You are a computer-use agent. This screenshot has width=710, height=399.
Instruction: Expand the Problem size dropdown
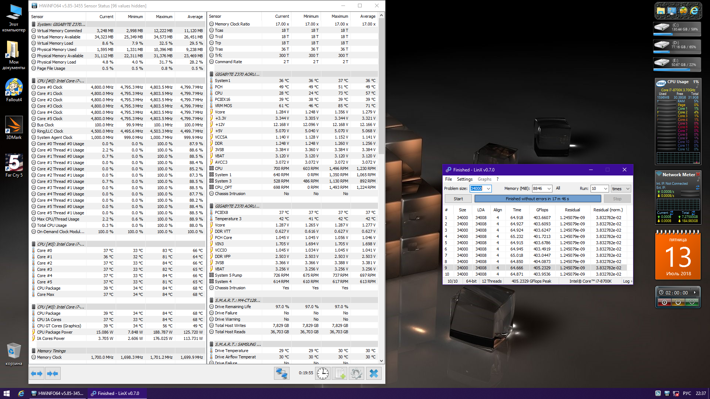tap(488, 189)
